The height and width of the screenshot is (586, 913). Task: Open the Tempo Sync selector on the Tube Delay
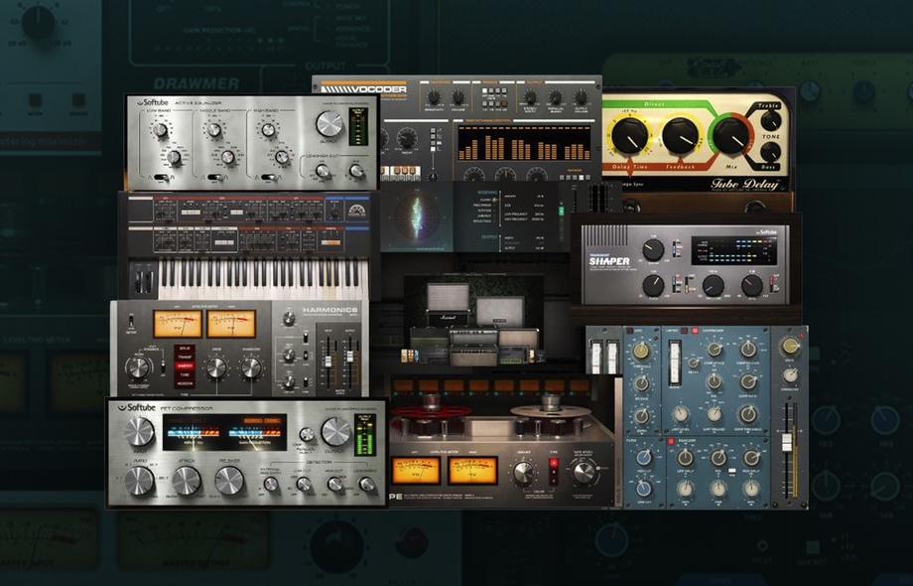(632, 184)
